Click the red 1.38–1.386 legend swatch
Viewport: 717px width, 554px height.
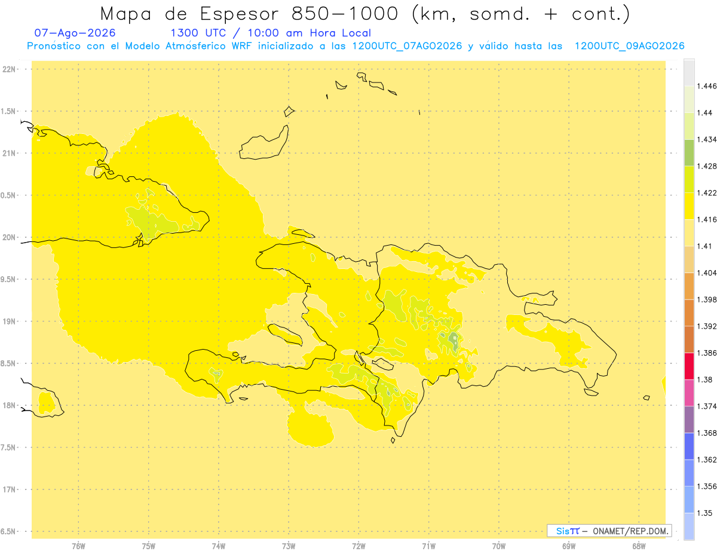tap(689, 366)
